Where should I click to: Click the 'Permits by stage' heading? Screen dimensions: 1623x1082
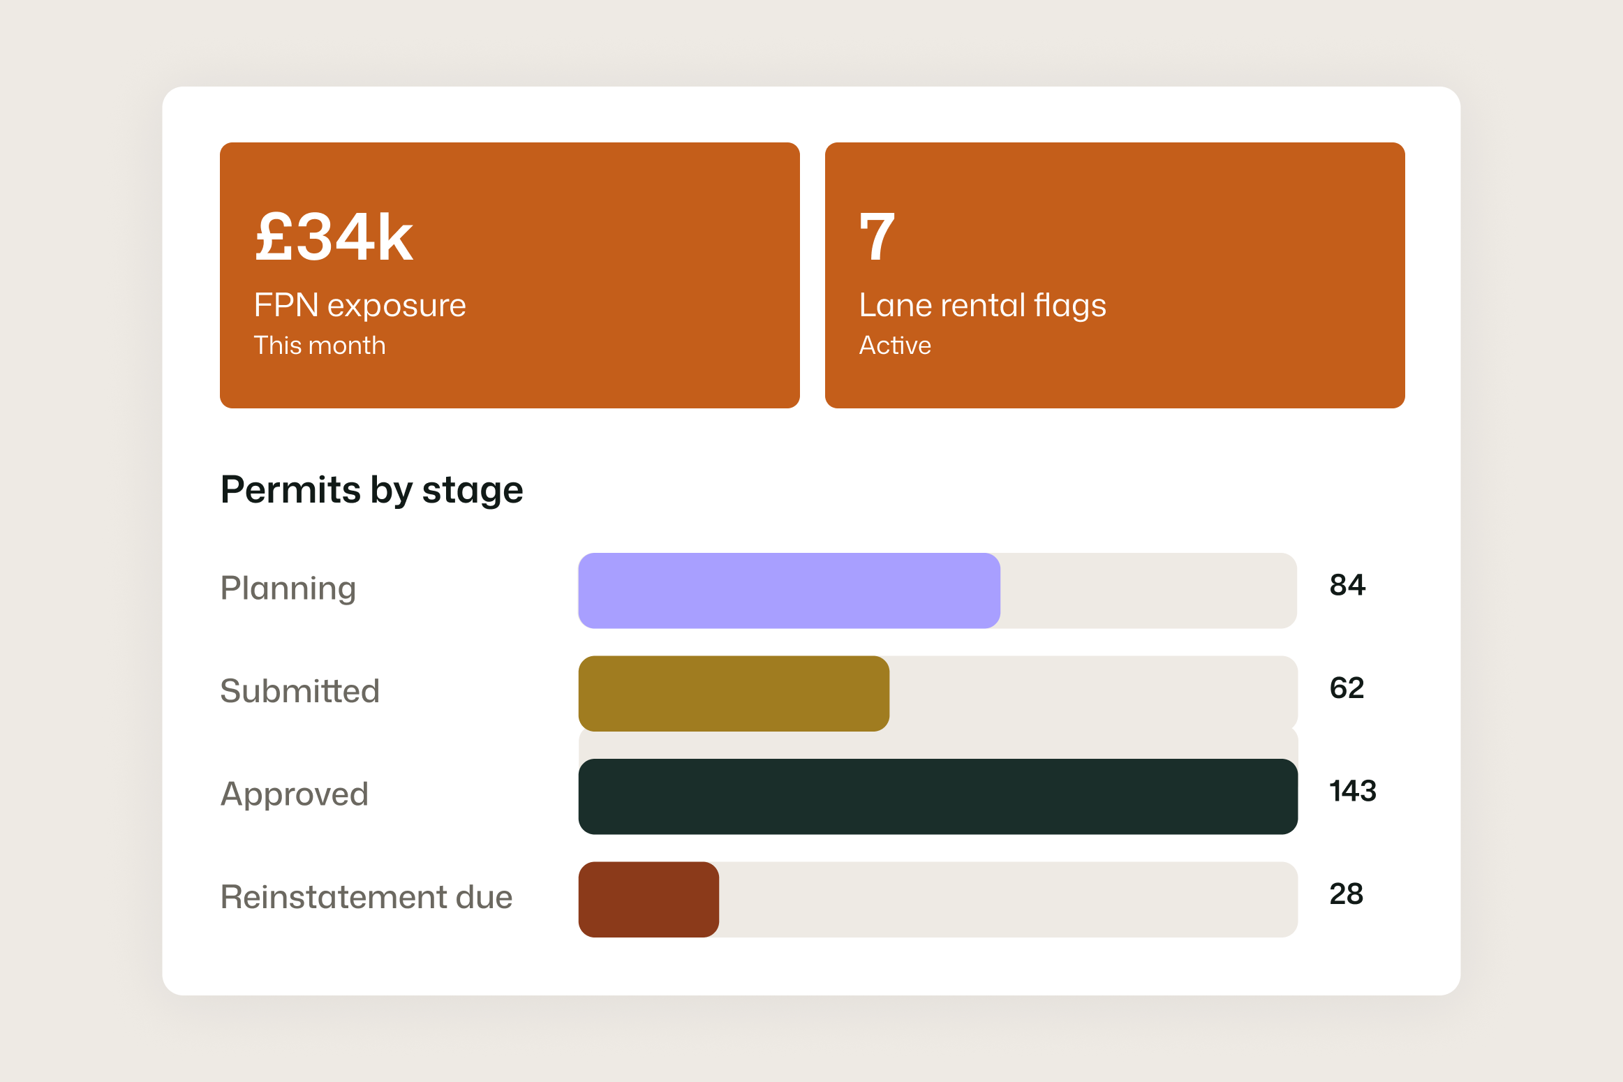click(x=371, y=490)
